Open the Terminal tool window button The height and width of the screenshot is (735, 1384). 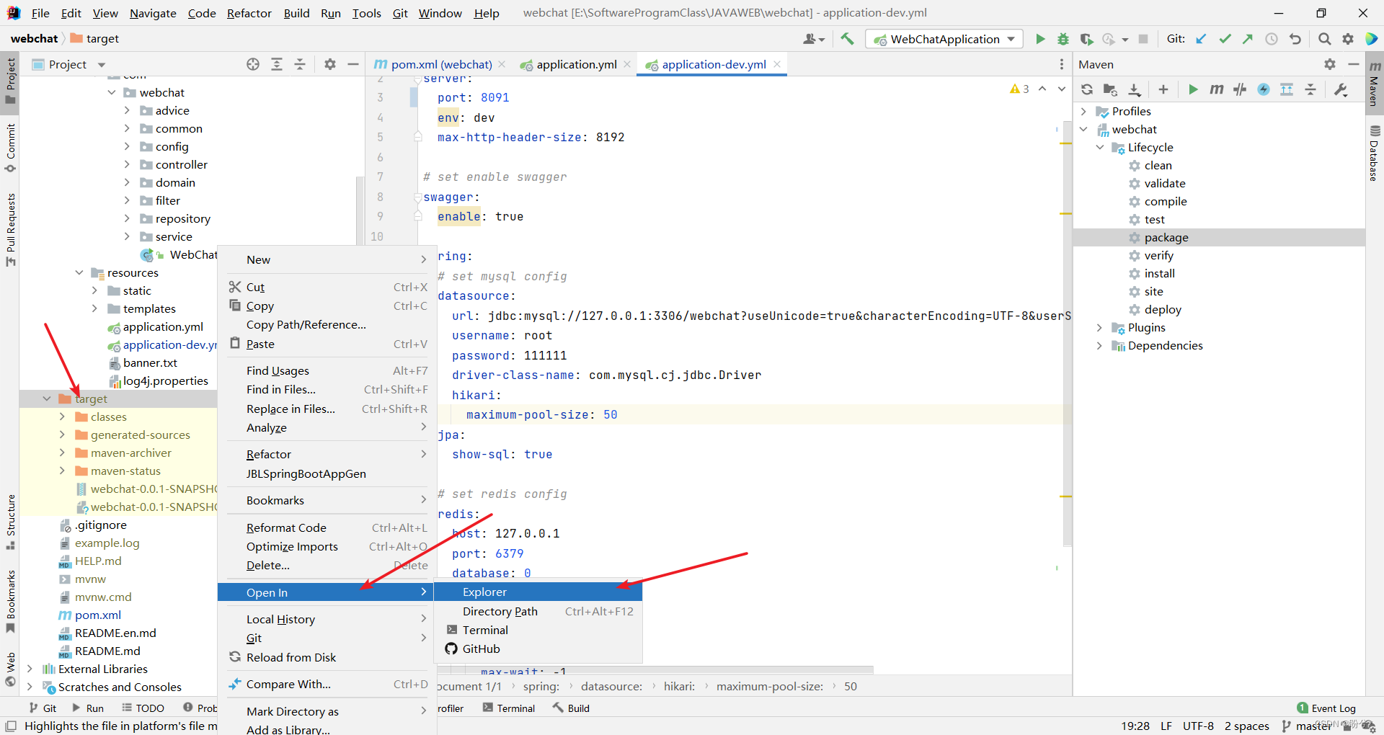coord(509,708)
